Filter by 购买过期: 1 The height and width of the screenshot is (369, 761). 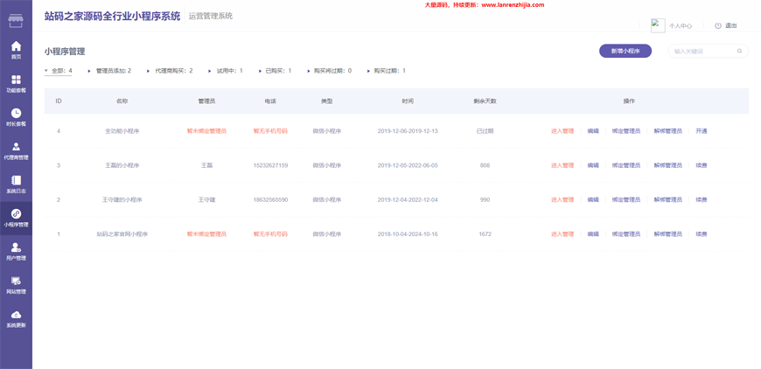390,71
